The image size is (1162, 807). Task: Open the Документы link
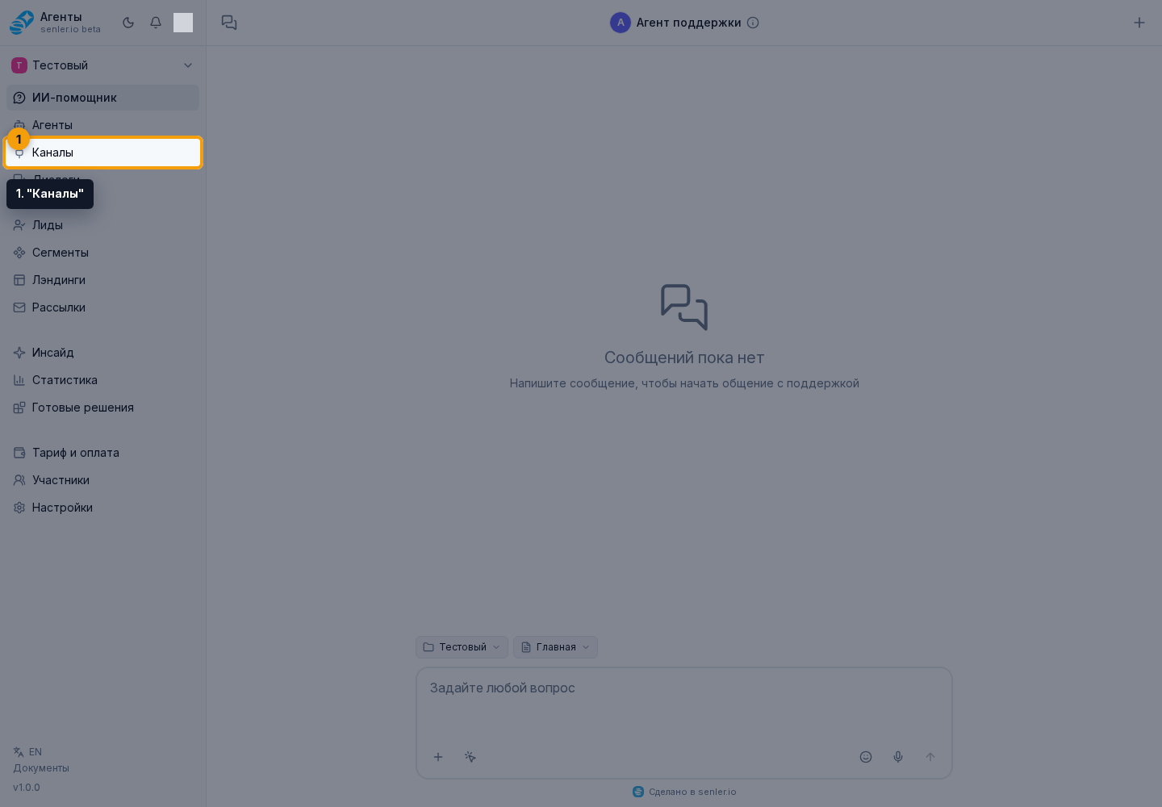[x=41, y=768]
